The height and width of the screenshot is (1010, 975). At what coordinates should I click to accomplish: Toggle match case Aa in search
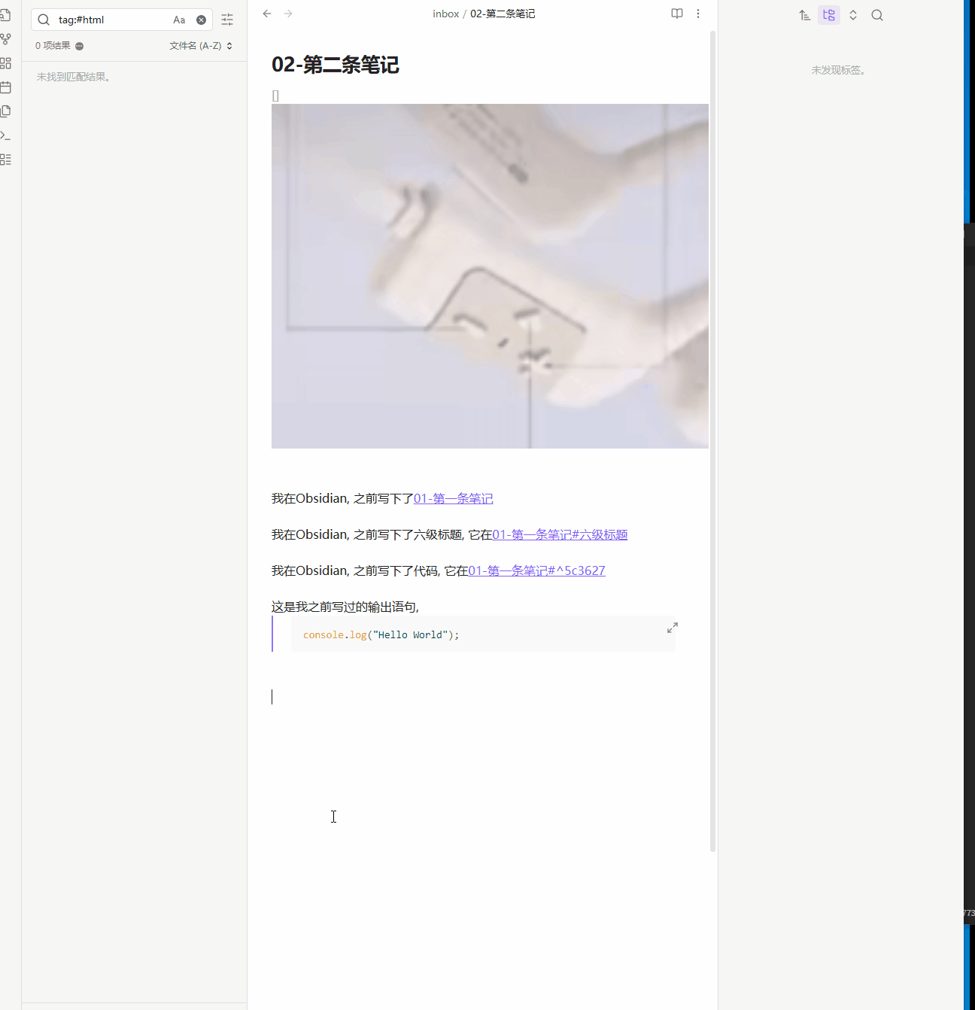point(179,20)
